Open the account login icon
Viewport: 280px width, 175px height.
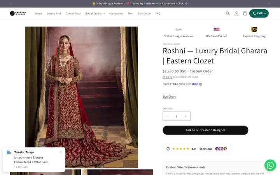click(236, 13)
